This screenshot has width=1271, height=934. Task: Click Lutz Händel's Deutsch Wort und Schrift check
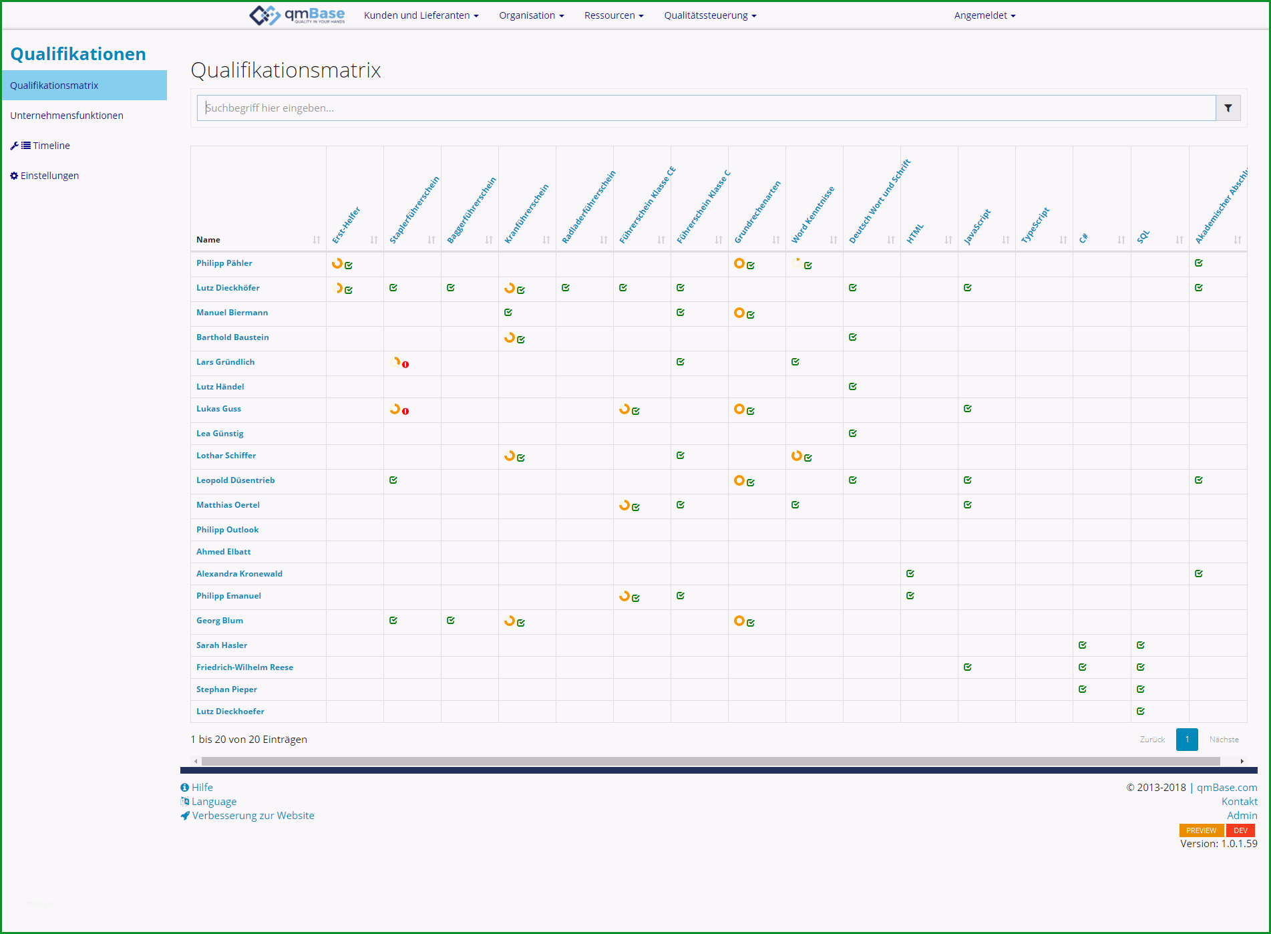pyautogui.click(x=853, y=387)
